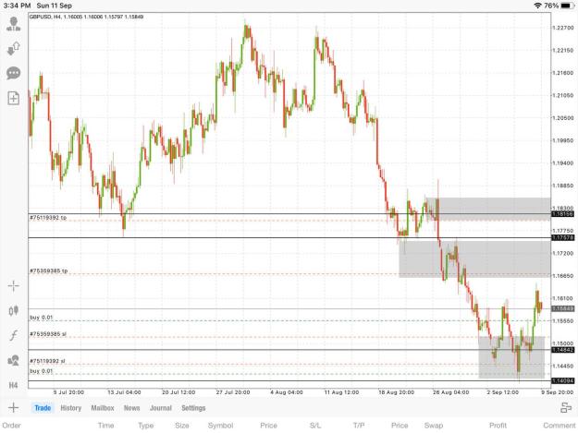The height and width of the screenshot is (433, 578).
Task: Tap the Wi-Fi status icon
Action: click(538, 6)
